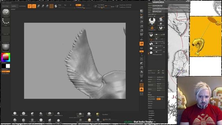Screen dimensions: 222x125
Task: Toggle the Zsub mode button
Action: [x=83, y=5]
